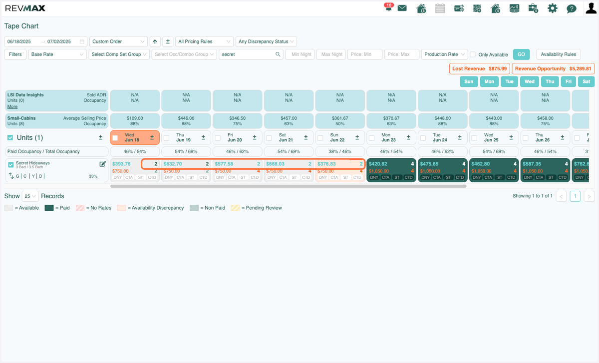Click the plus/minus icon on Wed Jun 18

tap(152, 137)
